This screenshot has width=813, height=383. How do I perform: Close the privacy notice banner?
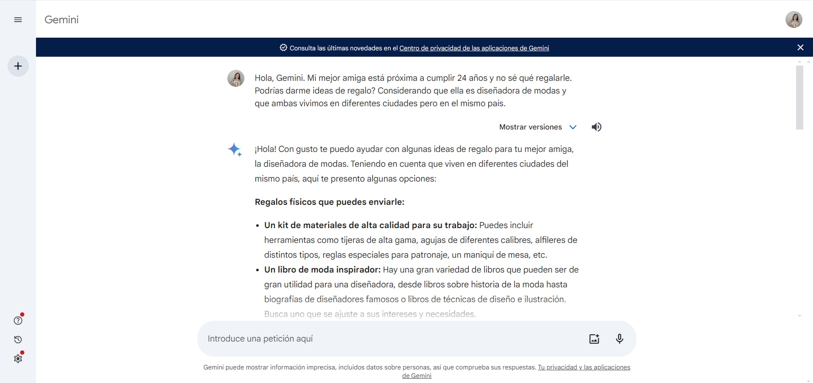[x=800, y=47]
